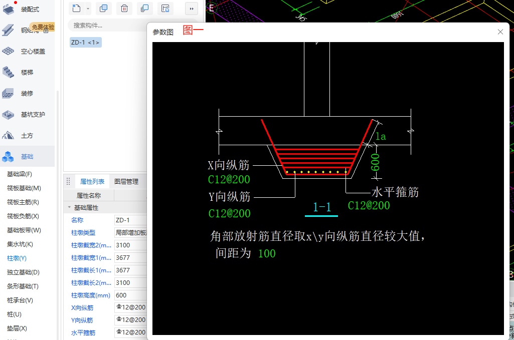This screenshot has width=514, height=340.
Task: Select 筏板基础(M) in component tree
Action: pyautogui.click(x=24, y=188)
